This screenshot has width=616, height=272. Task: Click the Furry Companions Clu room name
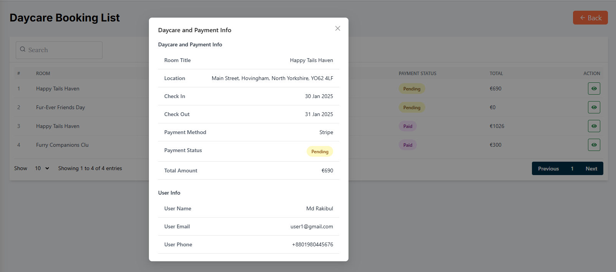62,145
